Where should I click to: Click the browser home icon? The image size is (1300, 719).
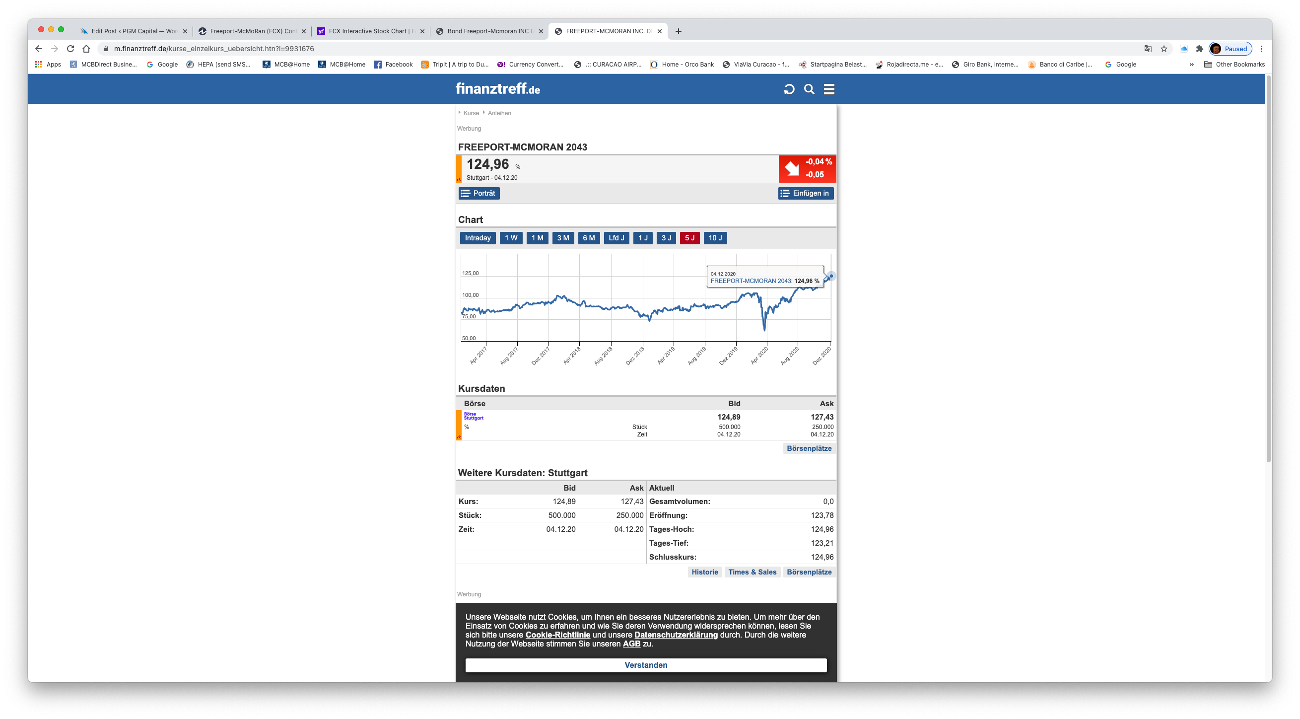(86, 49)
